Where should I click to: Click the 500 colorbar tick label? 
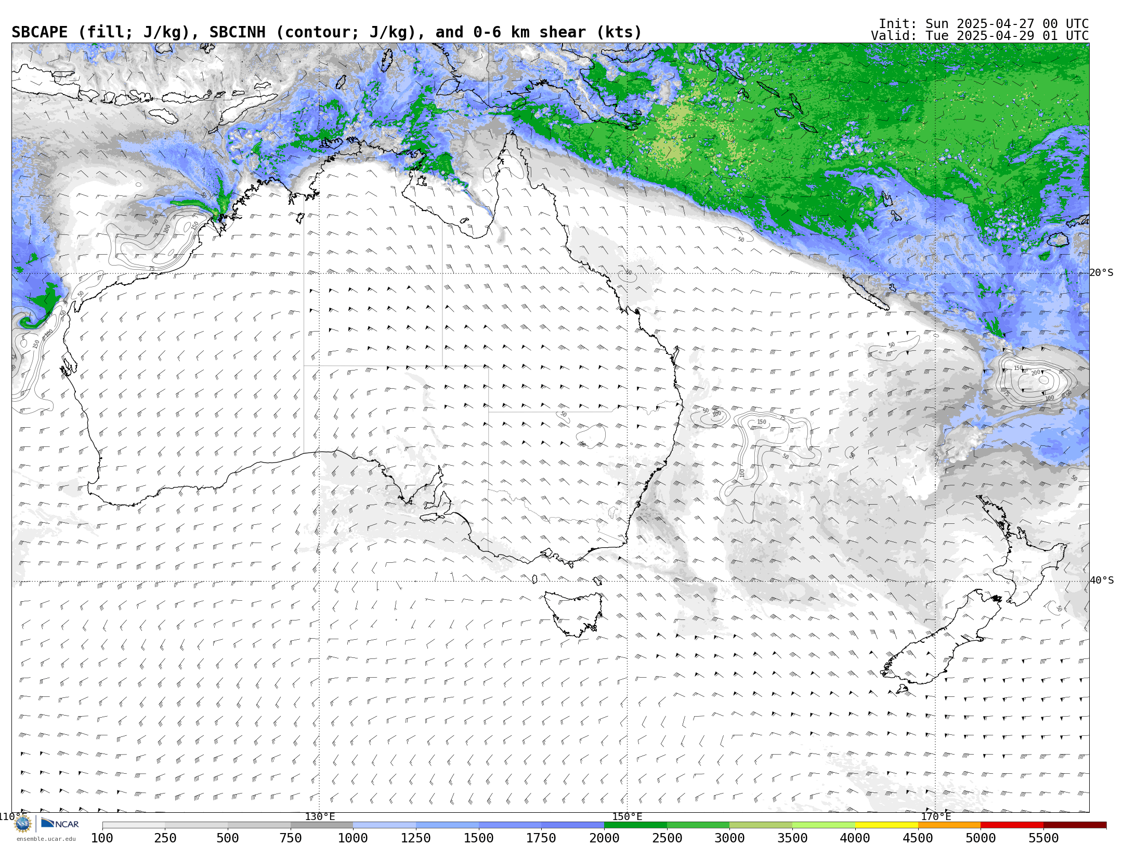(x=228, y=838)
